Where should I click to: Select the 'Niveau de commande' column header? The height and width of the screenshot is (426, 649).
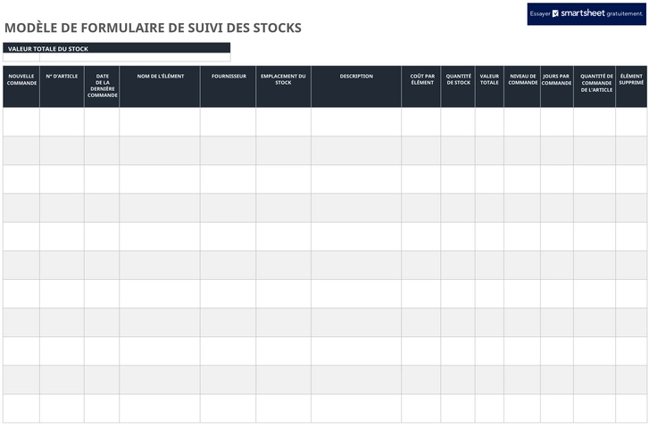[x=522, y=86]
